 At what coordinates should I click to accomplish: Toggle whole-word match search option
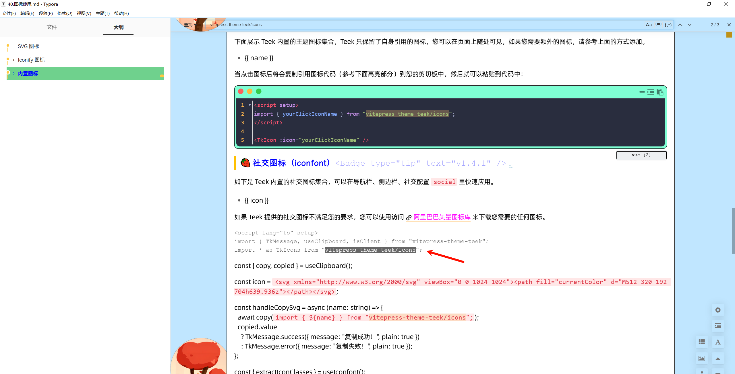[x=658, y=25]
